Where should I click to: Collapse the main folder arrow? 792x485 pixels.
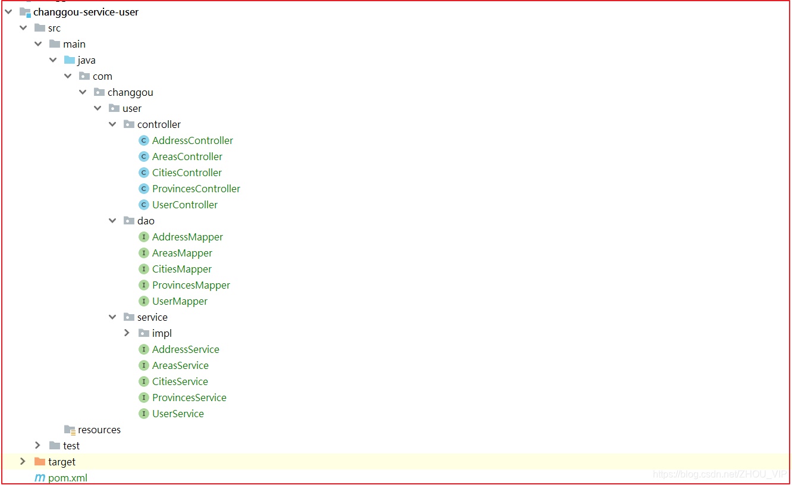[38, 43]
